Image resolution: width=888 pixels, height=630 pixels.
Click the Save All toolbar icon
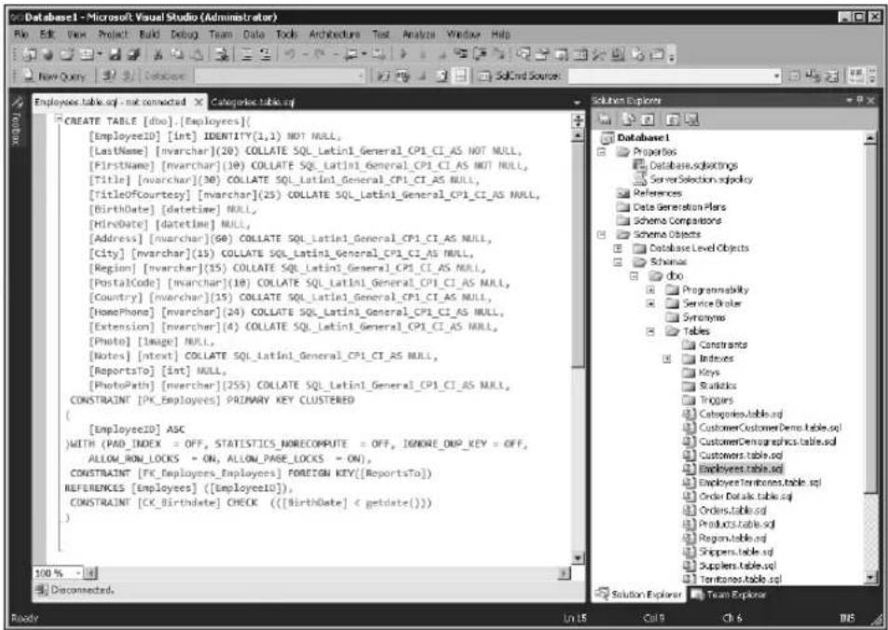tap(133, 54)
